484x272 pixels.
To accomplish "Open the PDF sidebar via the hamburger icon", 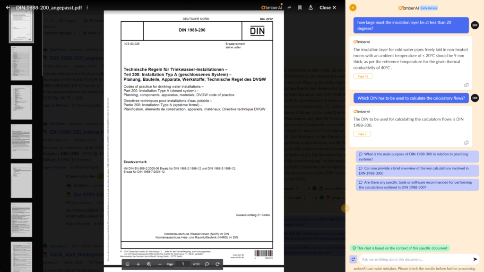I will [128, 263].
